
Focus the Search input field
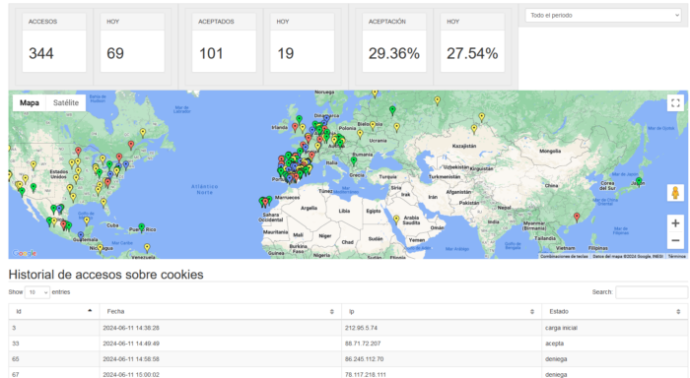tap(652, 292)
